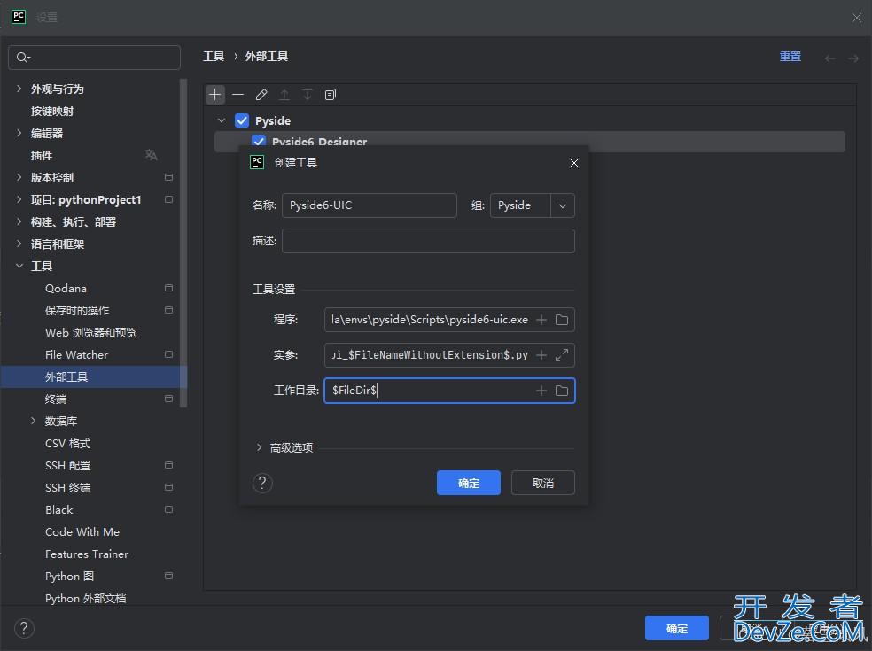Expand 高级选项 section
This screenshot has height=651, width=872.
pyautogui.click(x=259, y=447)
